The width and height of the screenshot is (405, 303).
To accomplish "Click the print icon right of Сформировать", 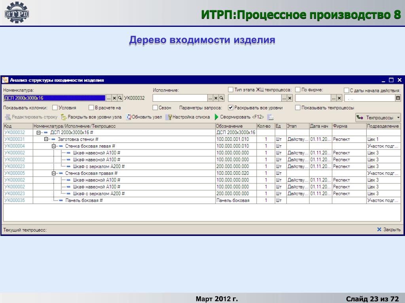I will coord(270,117).
